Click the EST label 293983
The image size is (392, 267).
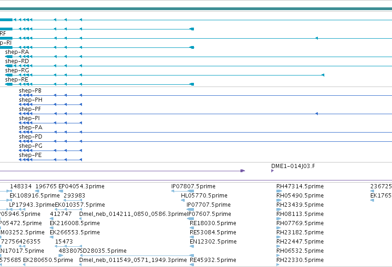[x=74, y=196]
